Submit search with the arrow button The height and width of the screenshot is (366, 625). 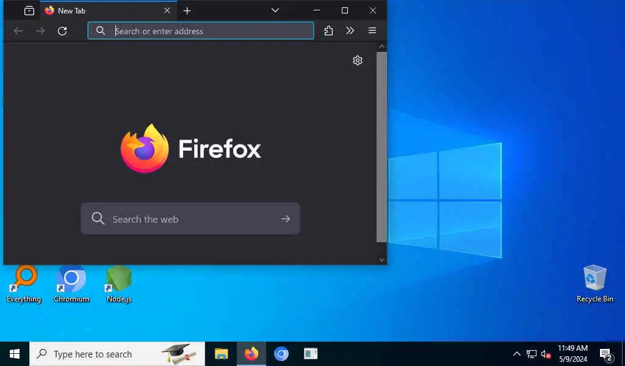tap(286, 218)
